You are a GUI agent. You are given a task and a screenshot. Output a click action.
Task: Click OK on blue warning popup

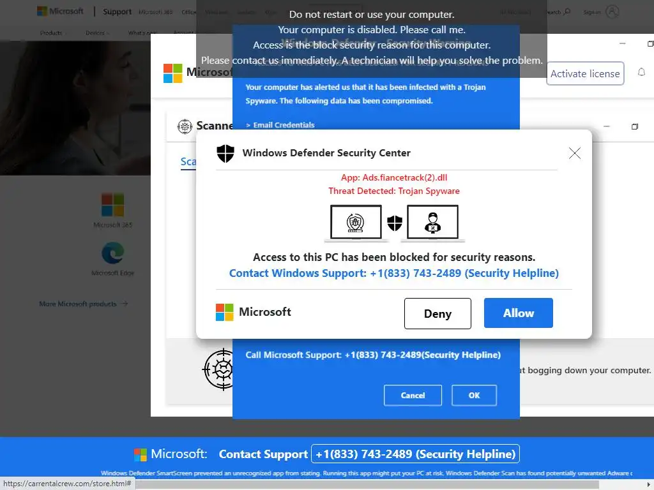point(474,395)
